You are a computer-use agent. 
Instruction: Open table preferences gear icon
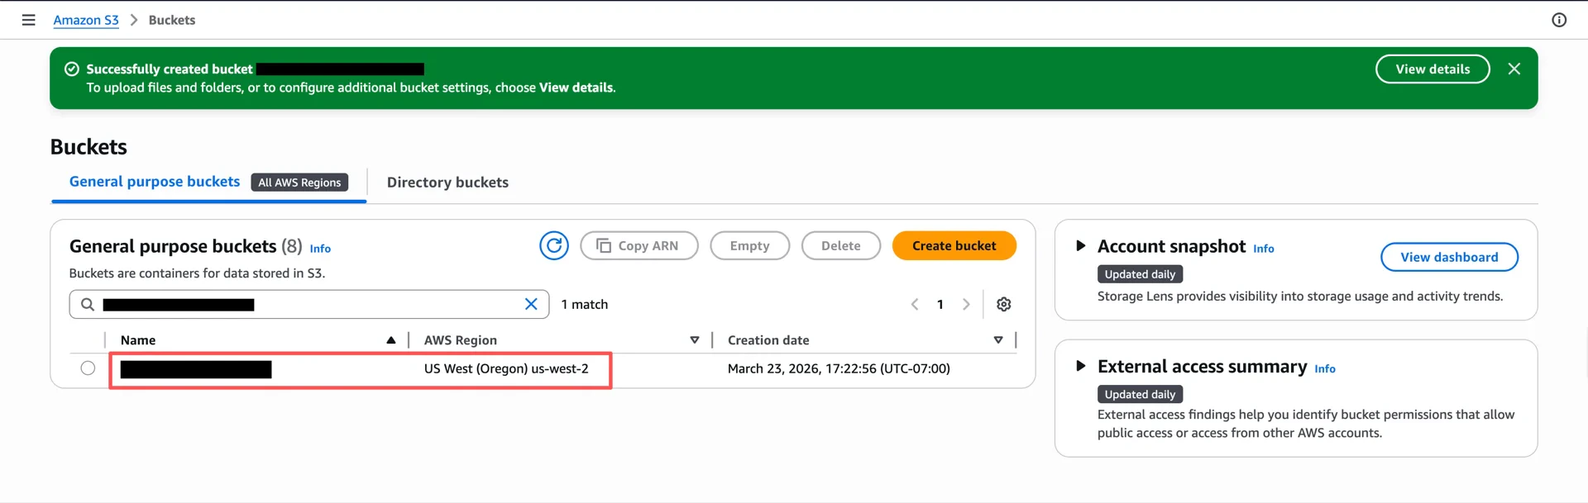1004,304
